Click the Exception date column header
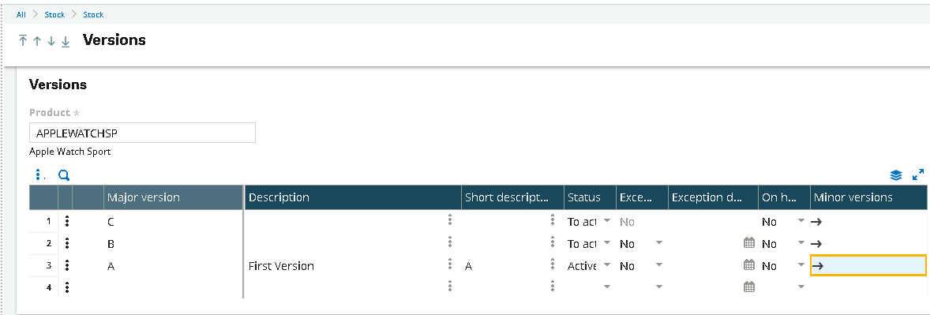 coord(713,197)
